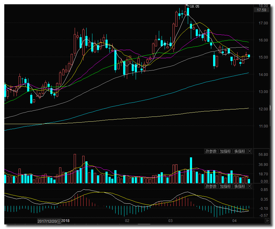Screen dimensions: 275x229
Task: Click 加指标 in the volume panel
Action: [225, 151]
